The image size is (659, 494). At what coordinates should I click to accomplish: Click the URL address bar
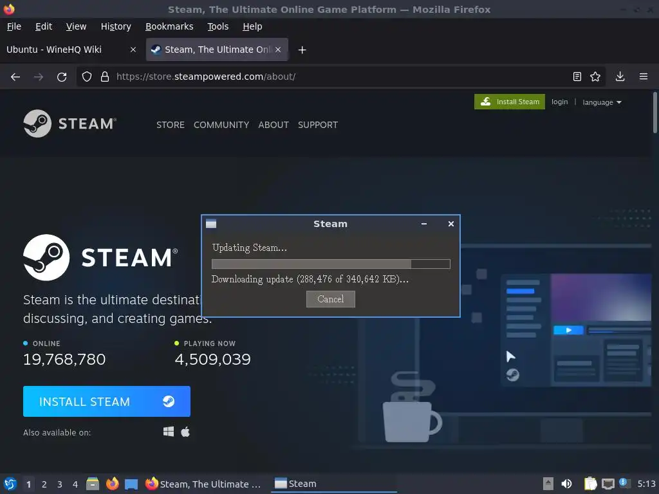(x=340, y=77)
